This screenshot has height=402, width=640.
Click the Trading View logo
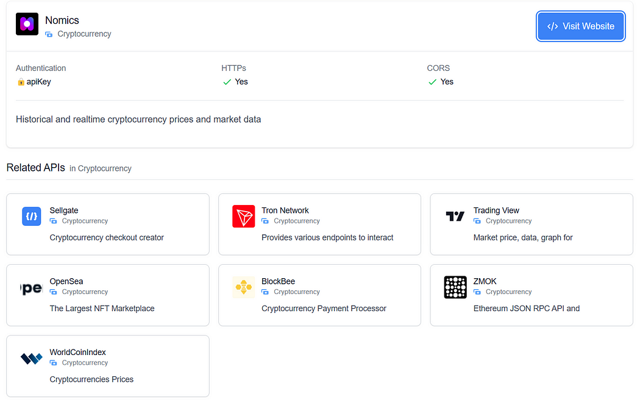455,216
